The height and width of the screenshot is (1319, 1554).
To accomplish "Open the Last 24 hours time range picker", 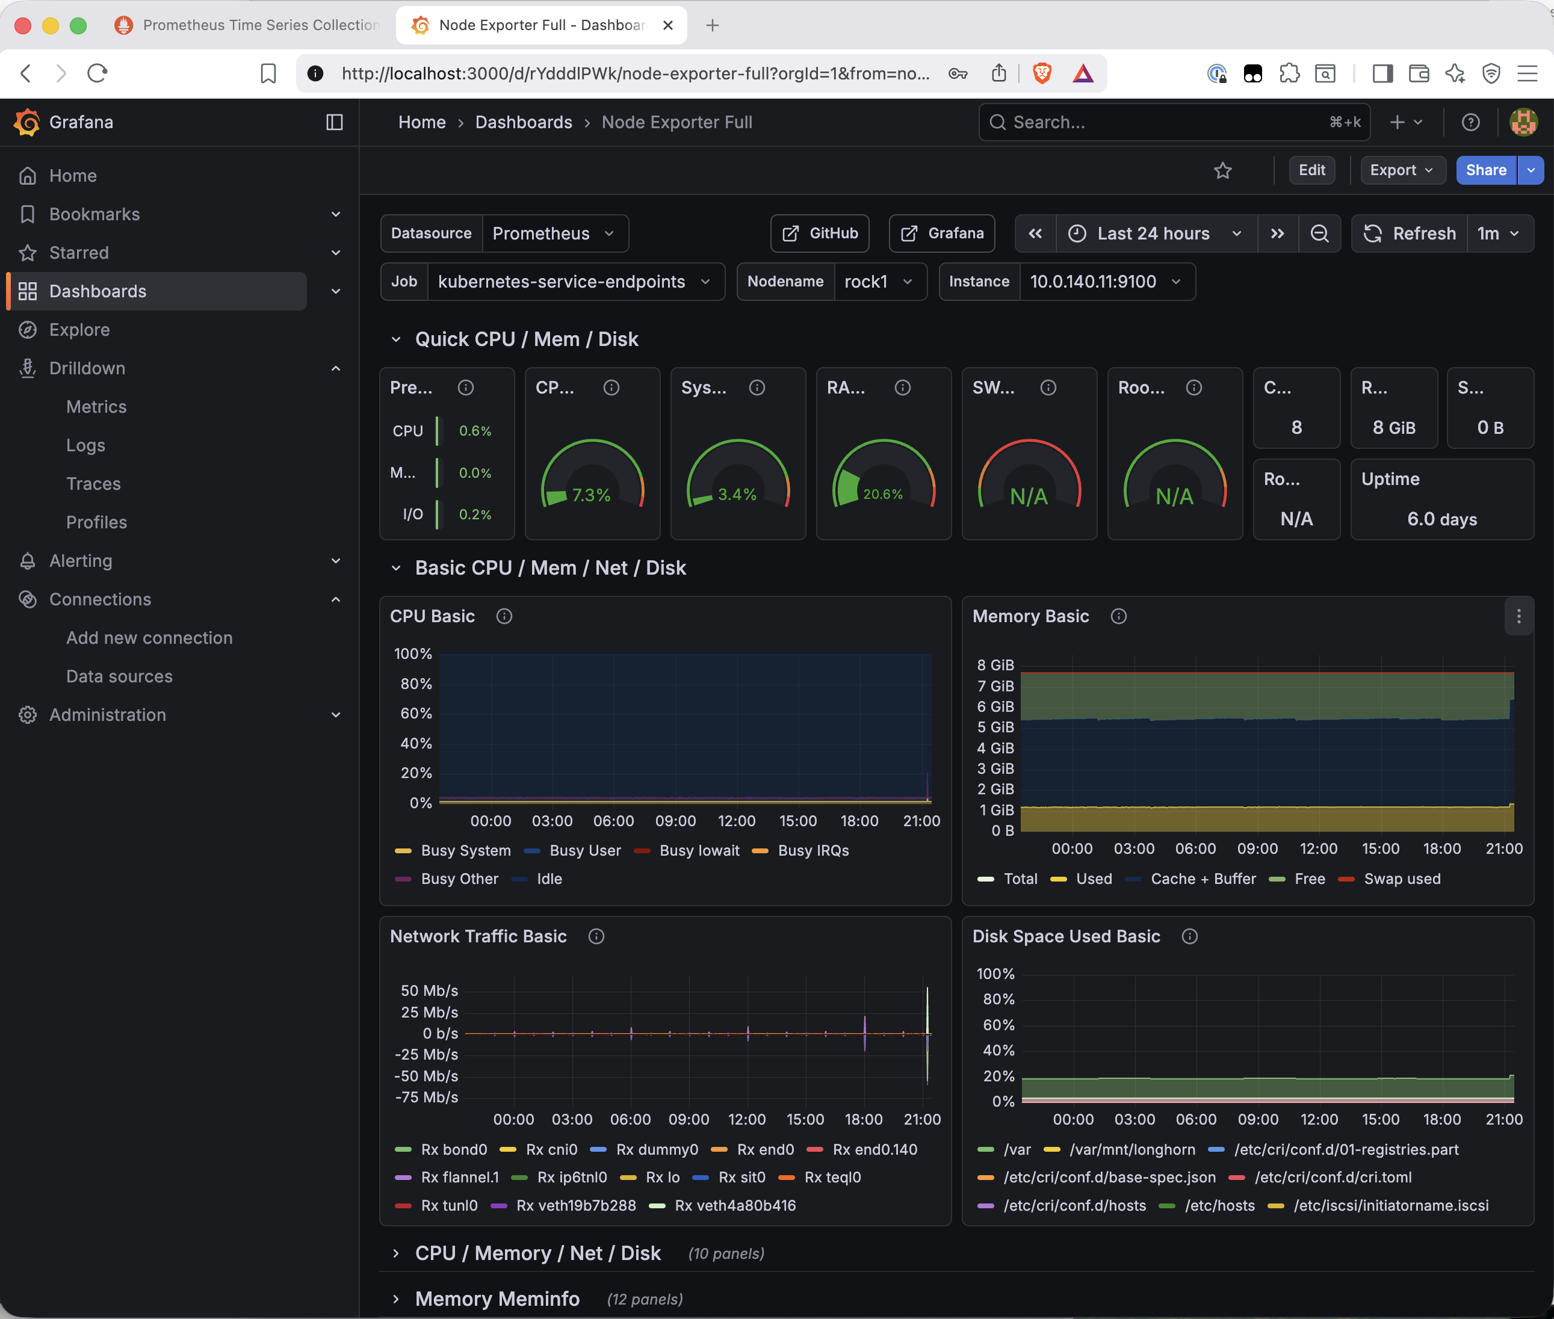I will [1153, 233].
